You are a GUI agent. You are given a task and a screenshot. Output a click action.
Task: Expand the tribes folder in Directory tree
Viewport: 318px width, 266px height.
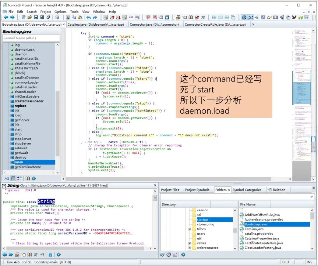[190, 229]
